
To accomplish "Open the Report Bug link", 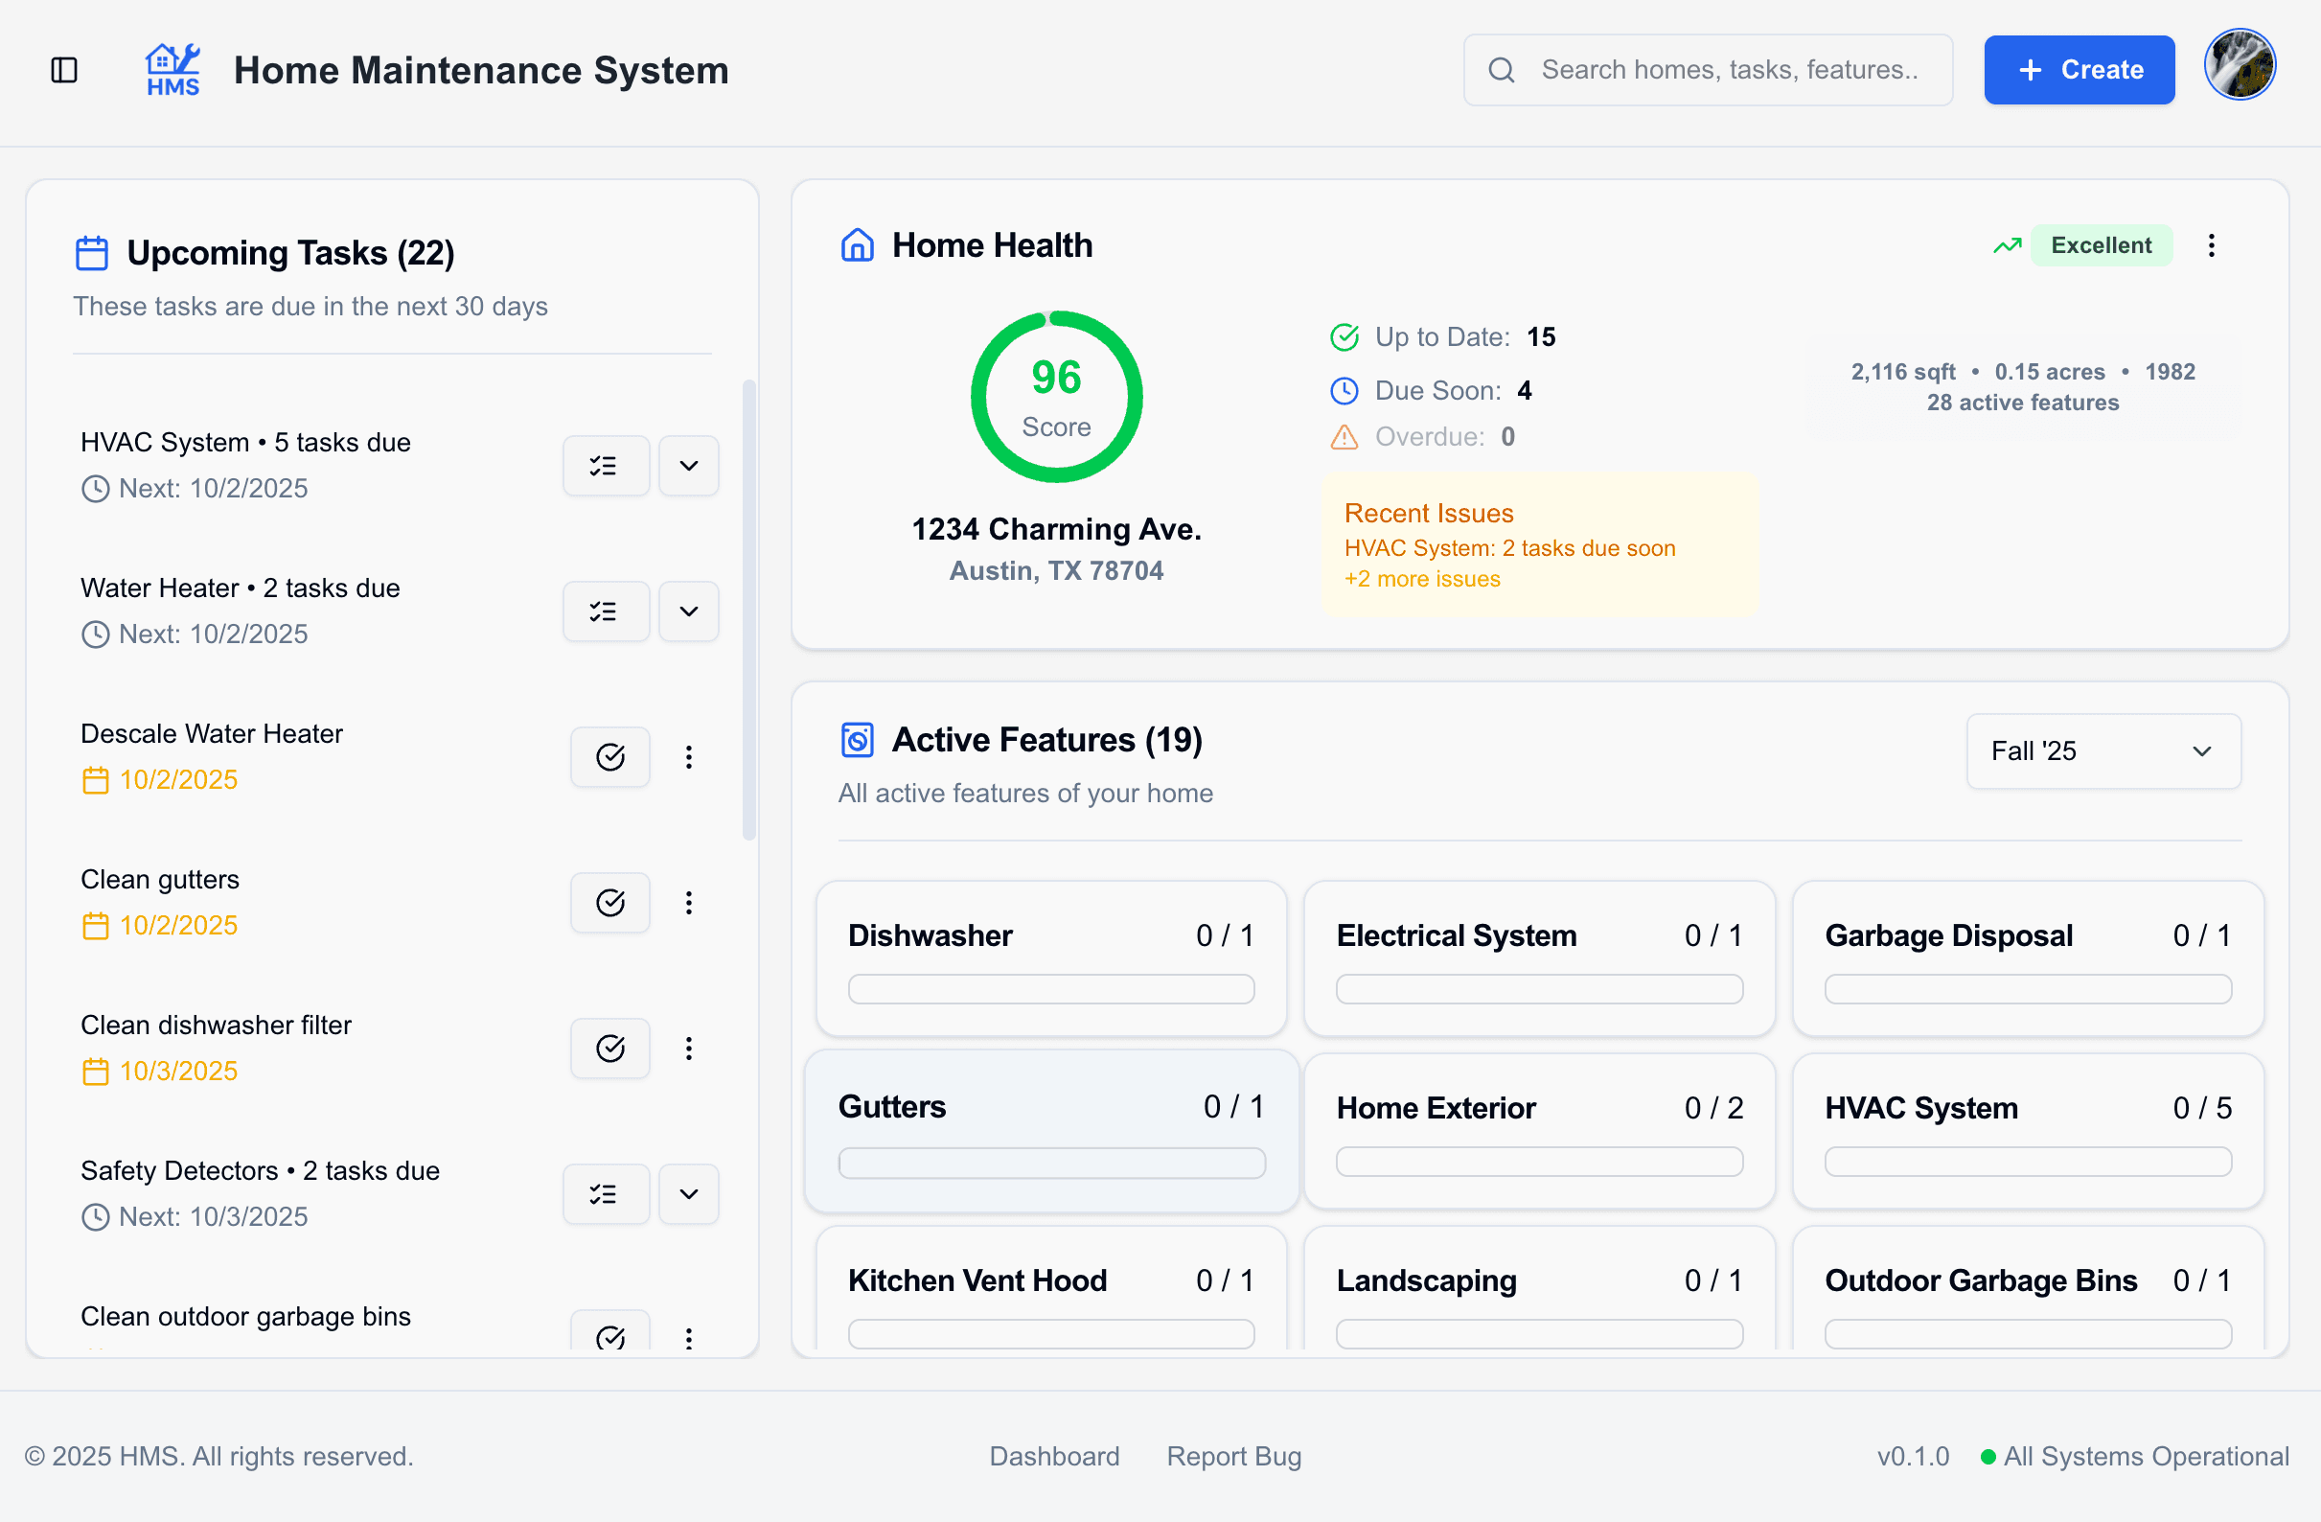I will (x=1233, y=1456).
